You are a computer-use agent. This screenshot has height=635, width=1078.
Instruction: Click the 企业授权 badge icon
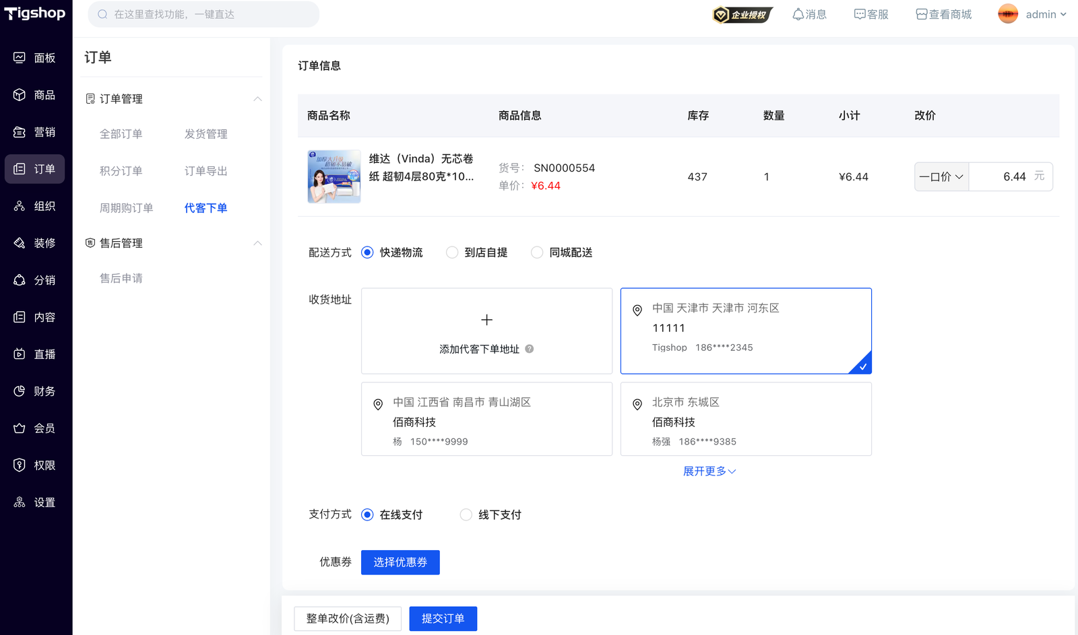tap(742, 14)
